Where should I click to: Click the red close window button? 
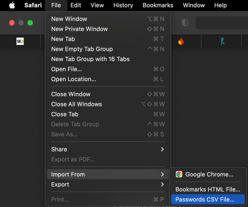(12, 23)
